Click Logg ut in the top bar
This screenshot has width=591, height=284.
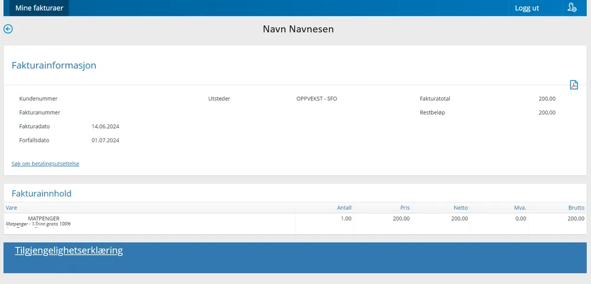pos(527,8)
